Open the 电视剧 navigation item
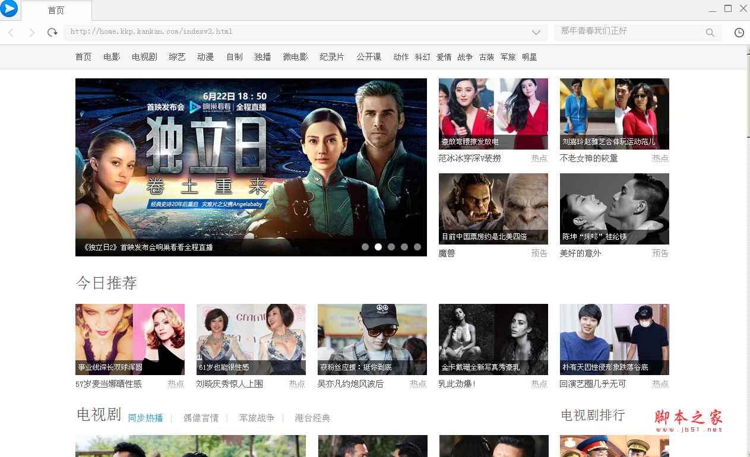This screenshot has height=457, width=750. [144, 57]
